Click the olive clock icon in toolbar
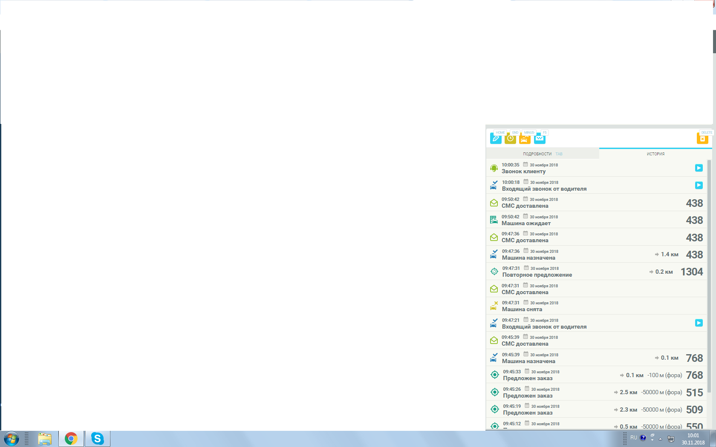This screenshot has height=447, width=716. click(x=510, y=138)
